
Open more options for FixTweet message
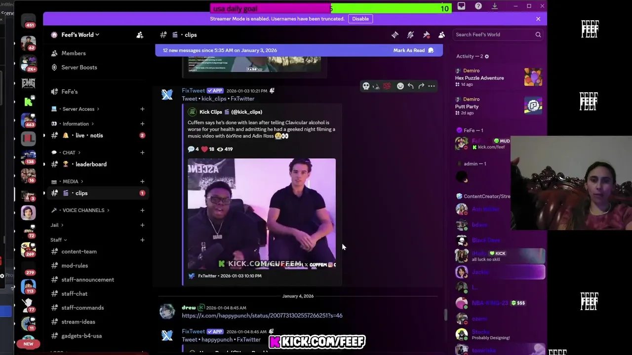[432, 86]
